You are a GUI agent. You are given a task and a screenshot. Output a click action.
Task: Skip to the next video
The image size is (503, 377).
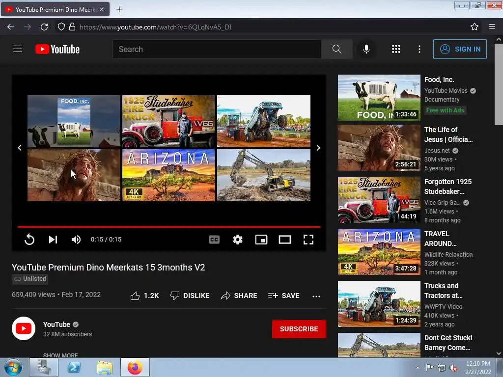53,240
